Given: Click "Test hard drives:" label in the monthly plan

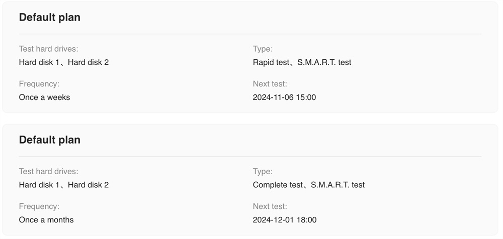Looking at the screenshot, I should coord(48,171).
